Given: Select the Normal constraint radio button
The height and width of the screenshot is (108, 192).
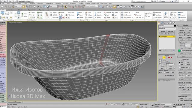Looking at the screenshot, I should coord(186,64).
